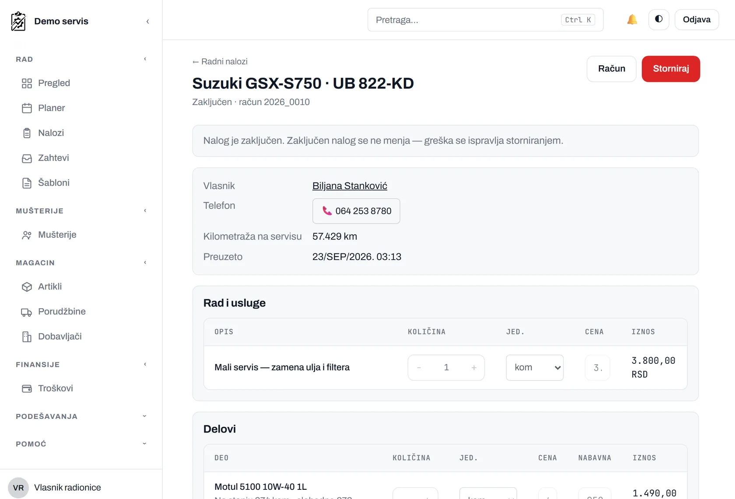Image resolution: width=735 pixels, height=499 pixels.
Task: Open the notifications bell
Action: 632,20
